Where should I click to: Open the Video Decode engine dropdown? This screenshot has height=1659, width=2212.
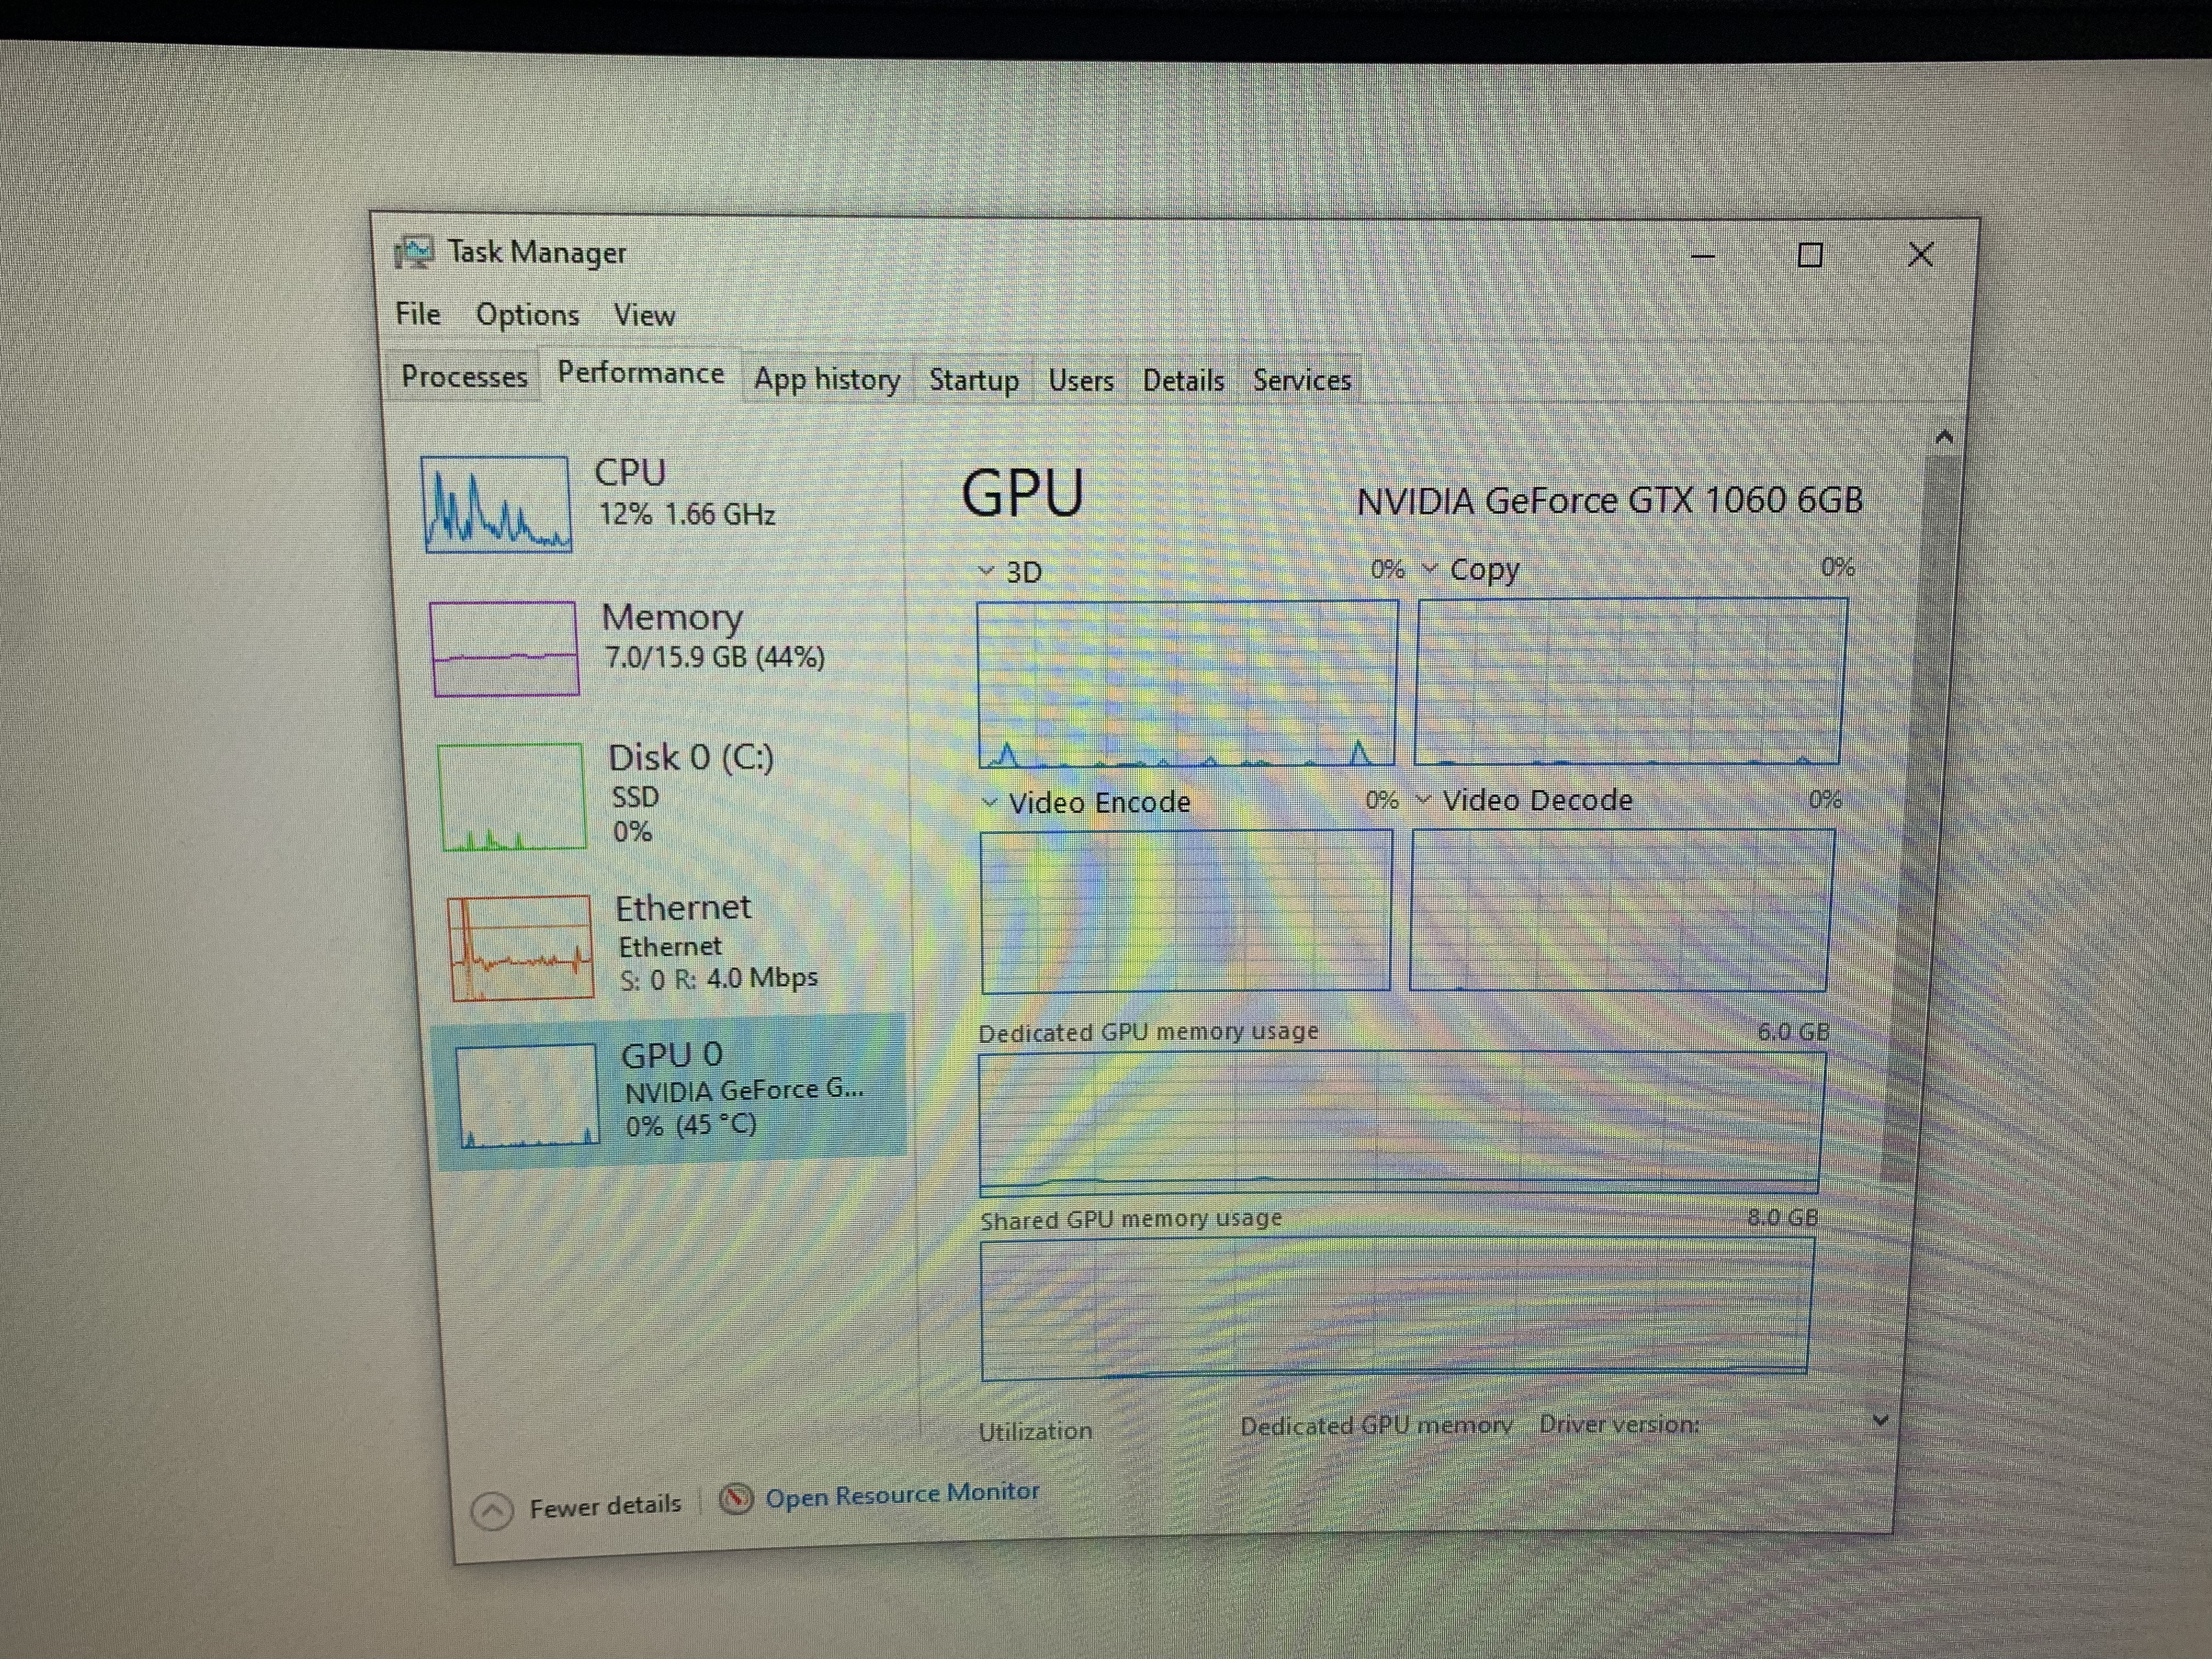[1423, 800]
